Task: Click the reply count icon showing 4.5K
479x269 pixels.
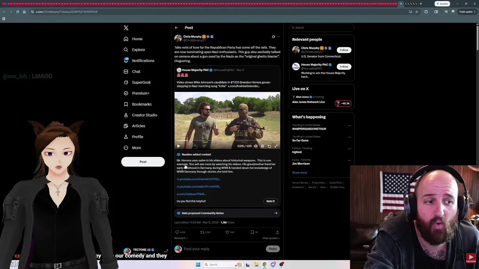Action: (177, 232)
